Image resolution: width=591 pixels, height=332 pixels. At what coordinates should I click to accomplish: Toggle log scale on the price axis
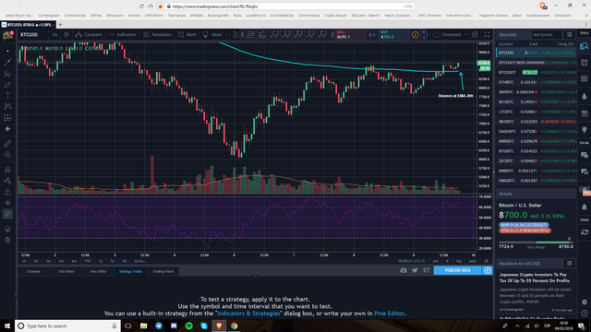point(459,261)
